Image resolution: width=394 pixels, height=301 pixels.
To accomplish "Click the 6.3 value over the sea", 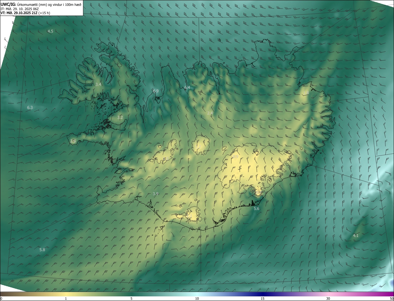I will coord(30,108).
